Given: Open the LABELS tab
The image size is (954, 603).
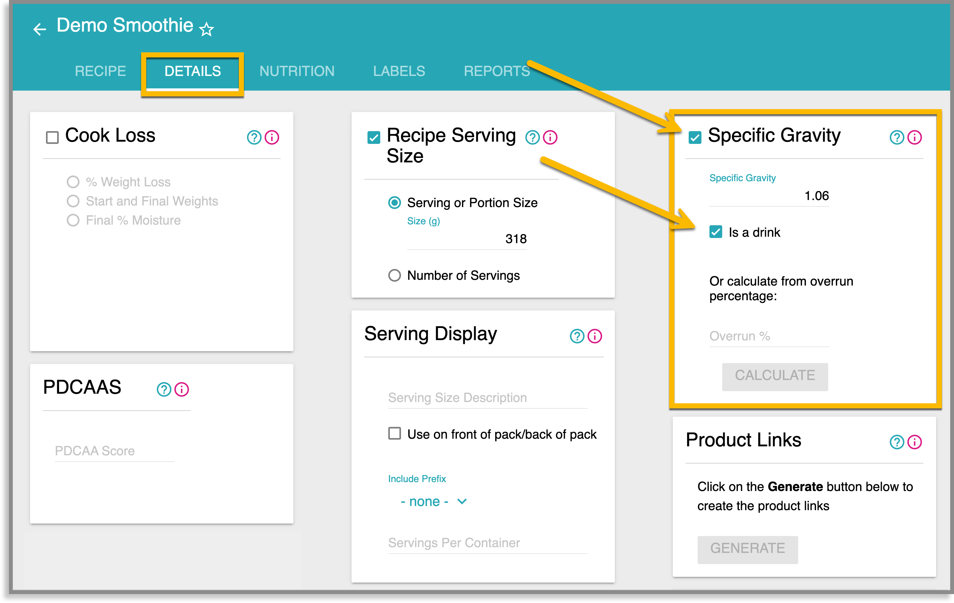Looking at the screenshot, I should coord(398,71).
